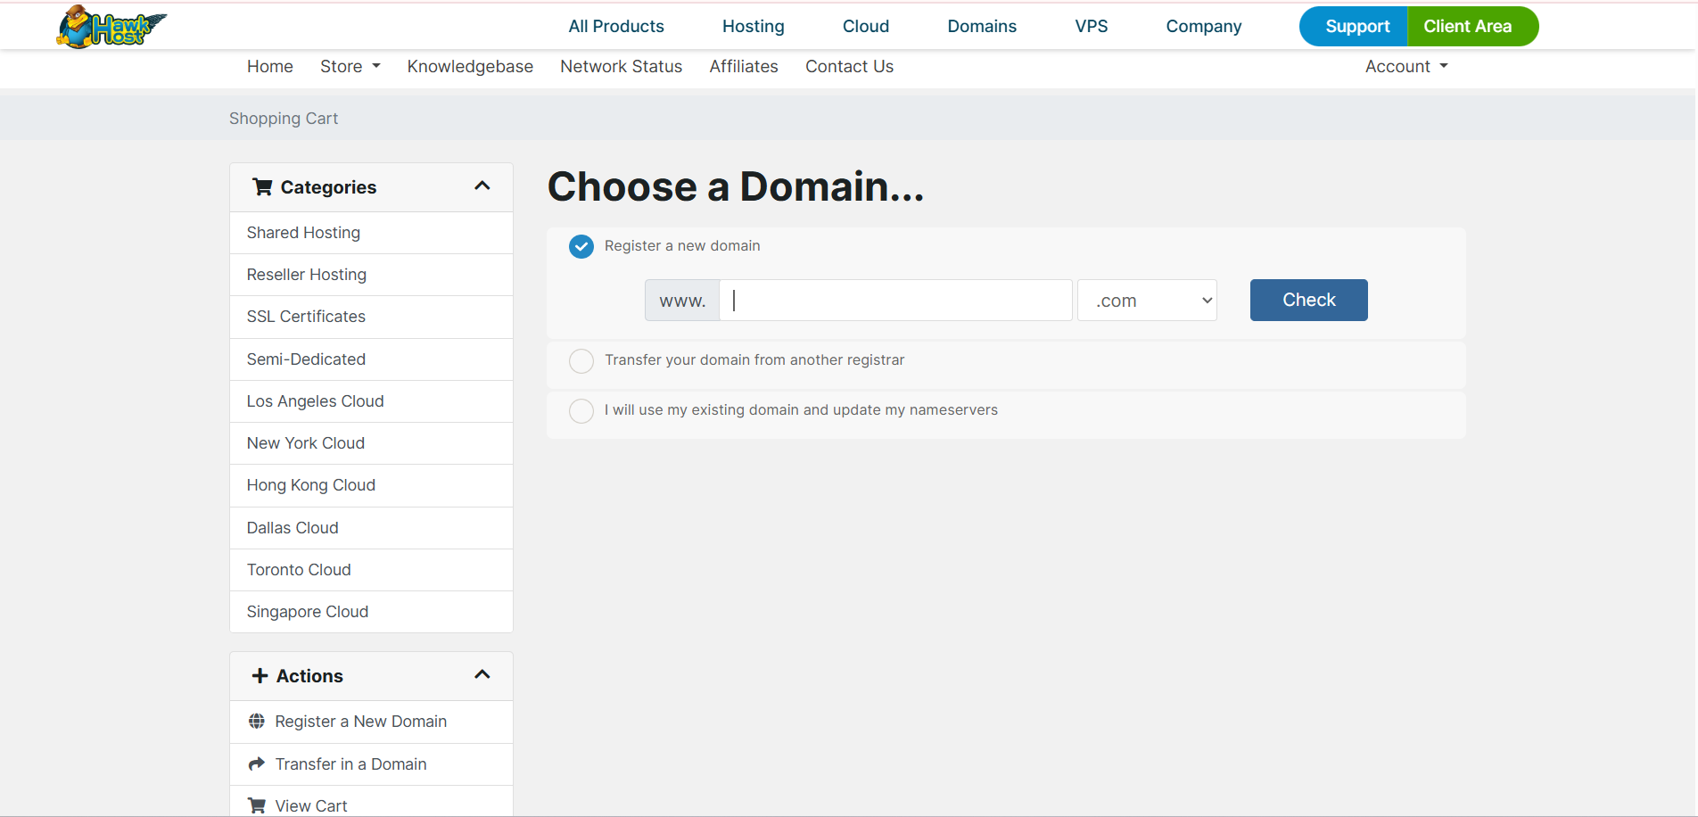Choose Transfer your domain from another registrar
Viewport: 1698px width, 817px height.
(x=581, y=361)
